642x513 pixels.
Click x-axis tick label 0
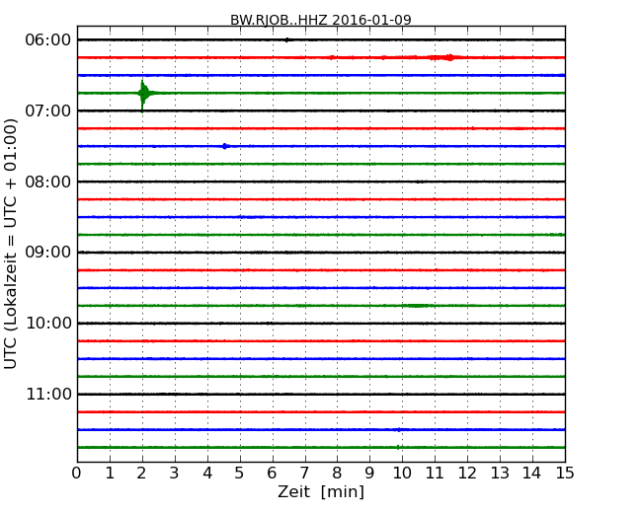pyautogui.click(x=77, y=473)
